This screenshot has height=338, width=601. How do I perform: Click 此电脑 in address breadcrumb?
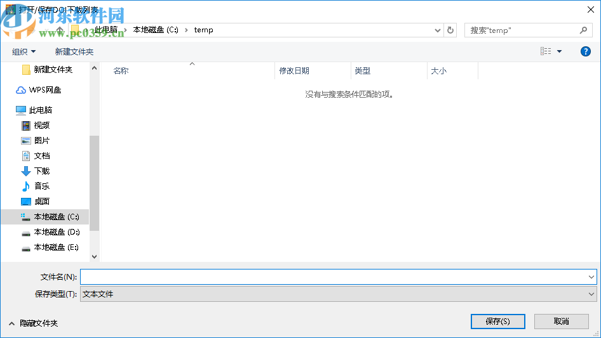[106, 30]
